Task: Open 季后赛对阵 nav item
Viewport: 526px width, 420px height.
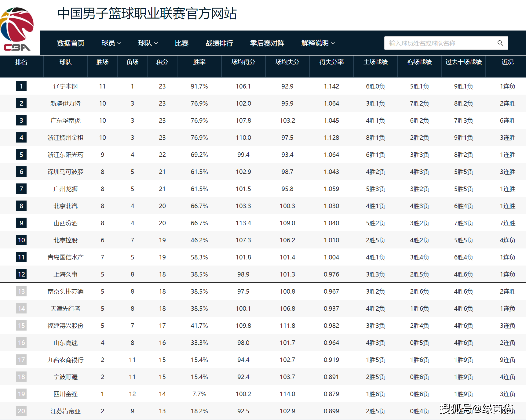Action: click(267, 43)
